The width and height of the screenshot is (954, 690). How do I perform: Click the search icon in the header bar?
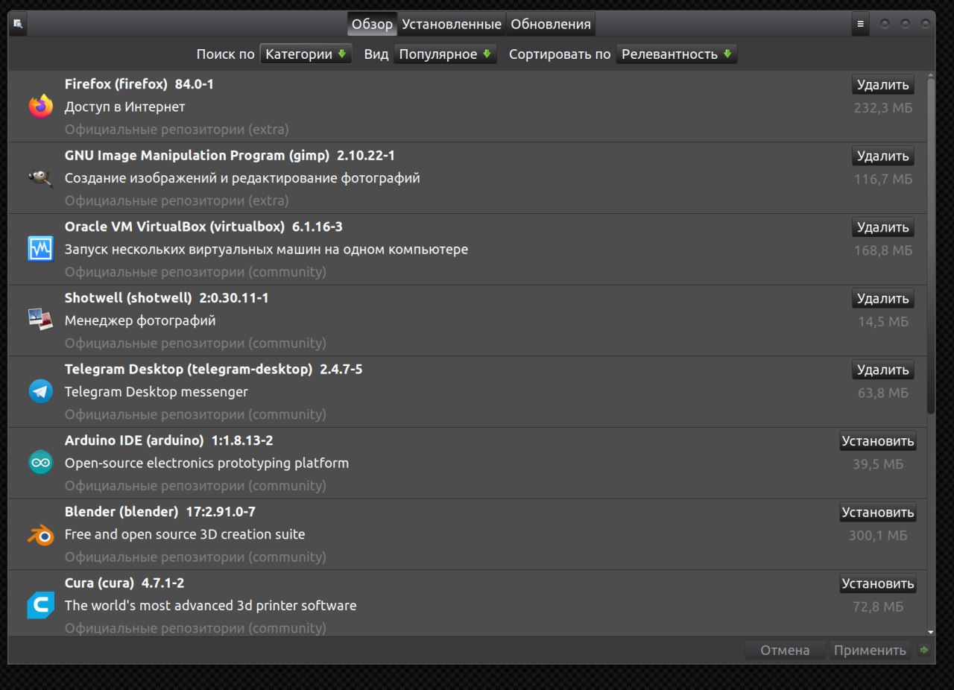[18, 24]
